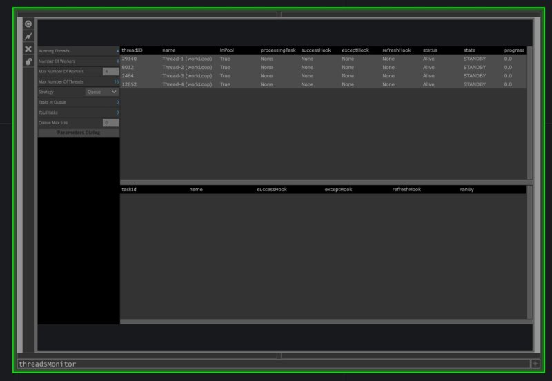Screen dimensions: 552x381
Task: Click the inPool True value for Thread-1
Action: [225, 59]
